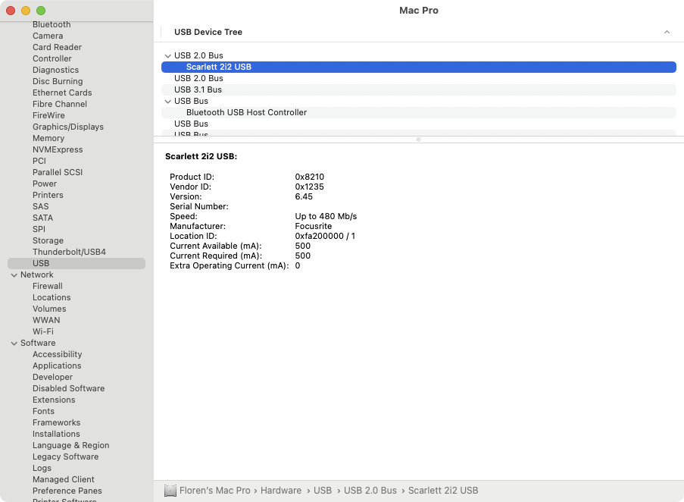Click Hardware in the path bar

[x=281, y=490]
